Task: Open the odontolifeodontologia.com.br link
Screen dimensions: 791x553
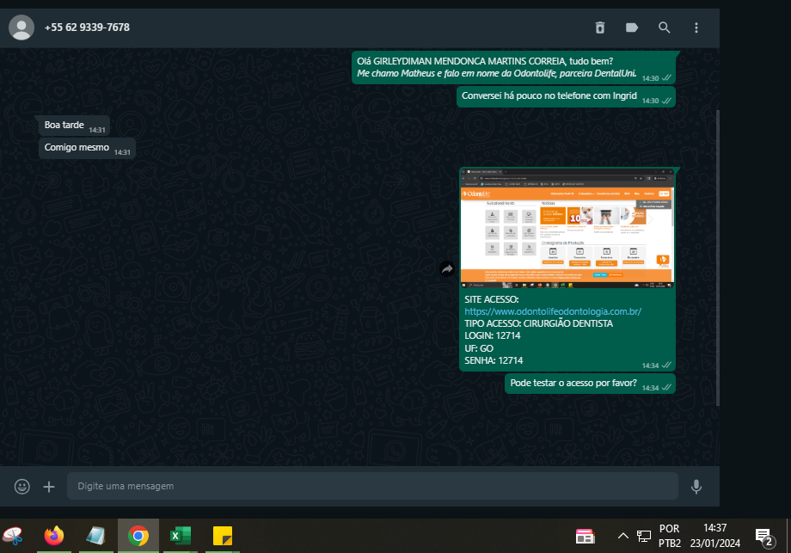Action: 553,311
